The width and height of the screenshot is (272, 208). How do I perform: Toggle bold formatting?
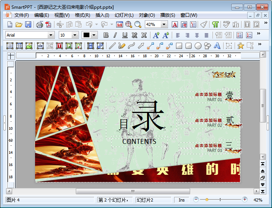tap(106, 35)
